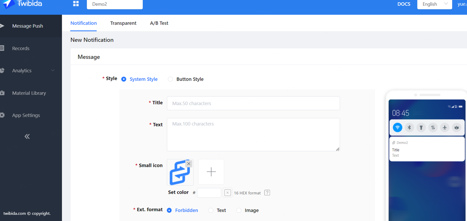Open the English language dropdown
Image resolution: width=467 pixels, height=221 pixels.
coord(435,4)
